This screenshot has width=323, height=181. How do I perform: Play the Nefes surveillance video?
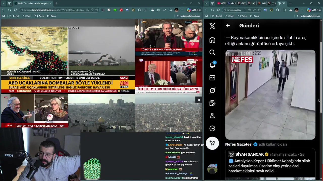[270, 95]
